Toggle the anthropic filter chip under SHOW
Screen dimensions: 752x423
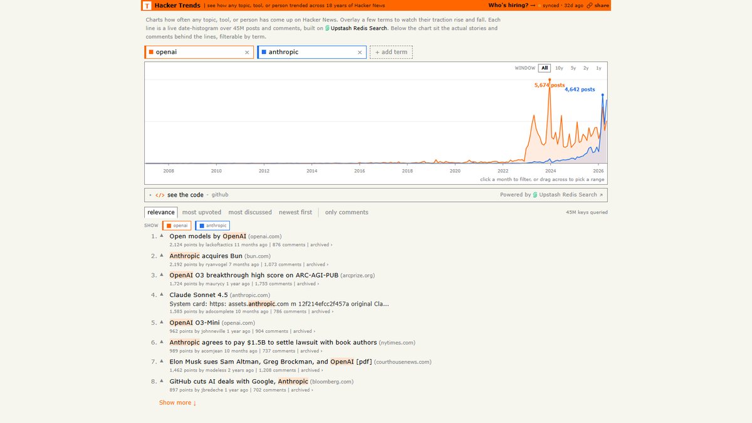[212, 226]
